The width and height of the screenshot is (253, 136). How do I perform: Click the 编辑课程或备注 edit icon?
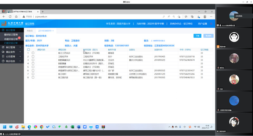point(152,41)
